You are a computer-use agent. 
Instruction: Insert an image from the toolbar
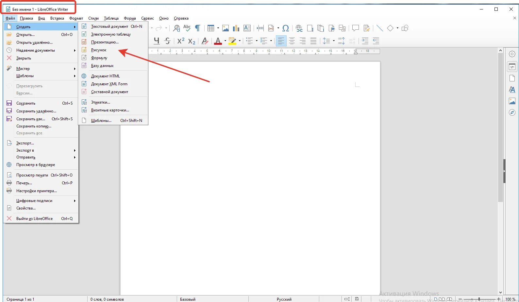click(226, 28)
